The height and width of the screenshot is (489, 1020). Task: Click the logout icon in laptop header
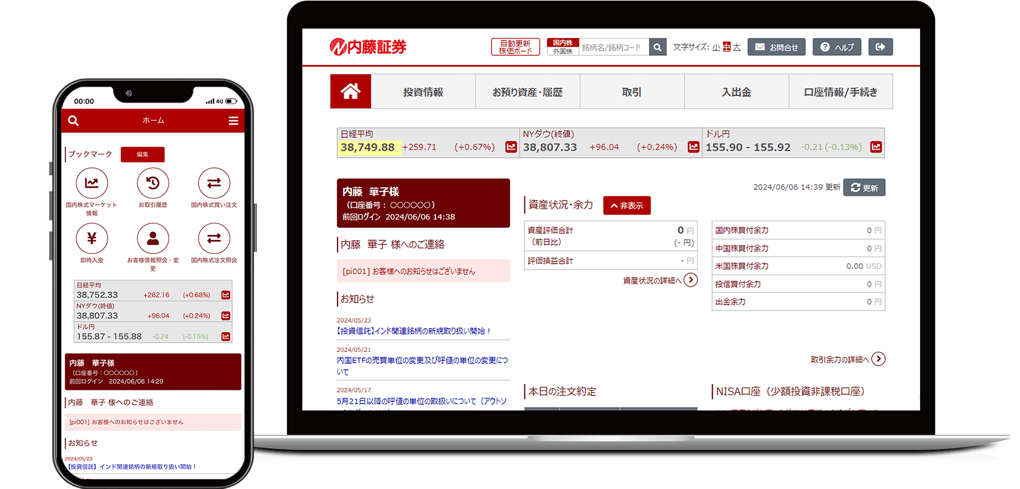click(880, 47)
